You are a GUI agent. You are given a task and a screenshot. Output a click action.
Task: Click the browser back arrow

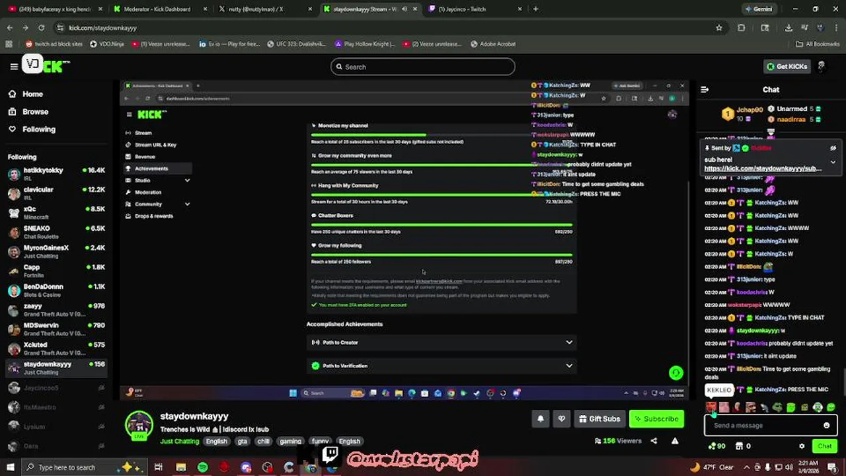coord(9,28)
